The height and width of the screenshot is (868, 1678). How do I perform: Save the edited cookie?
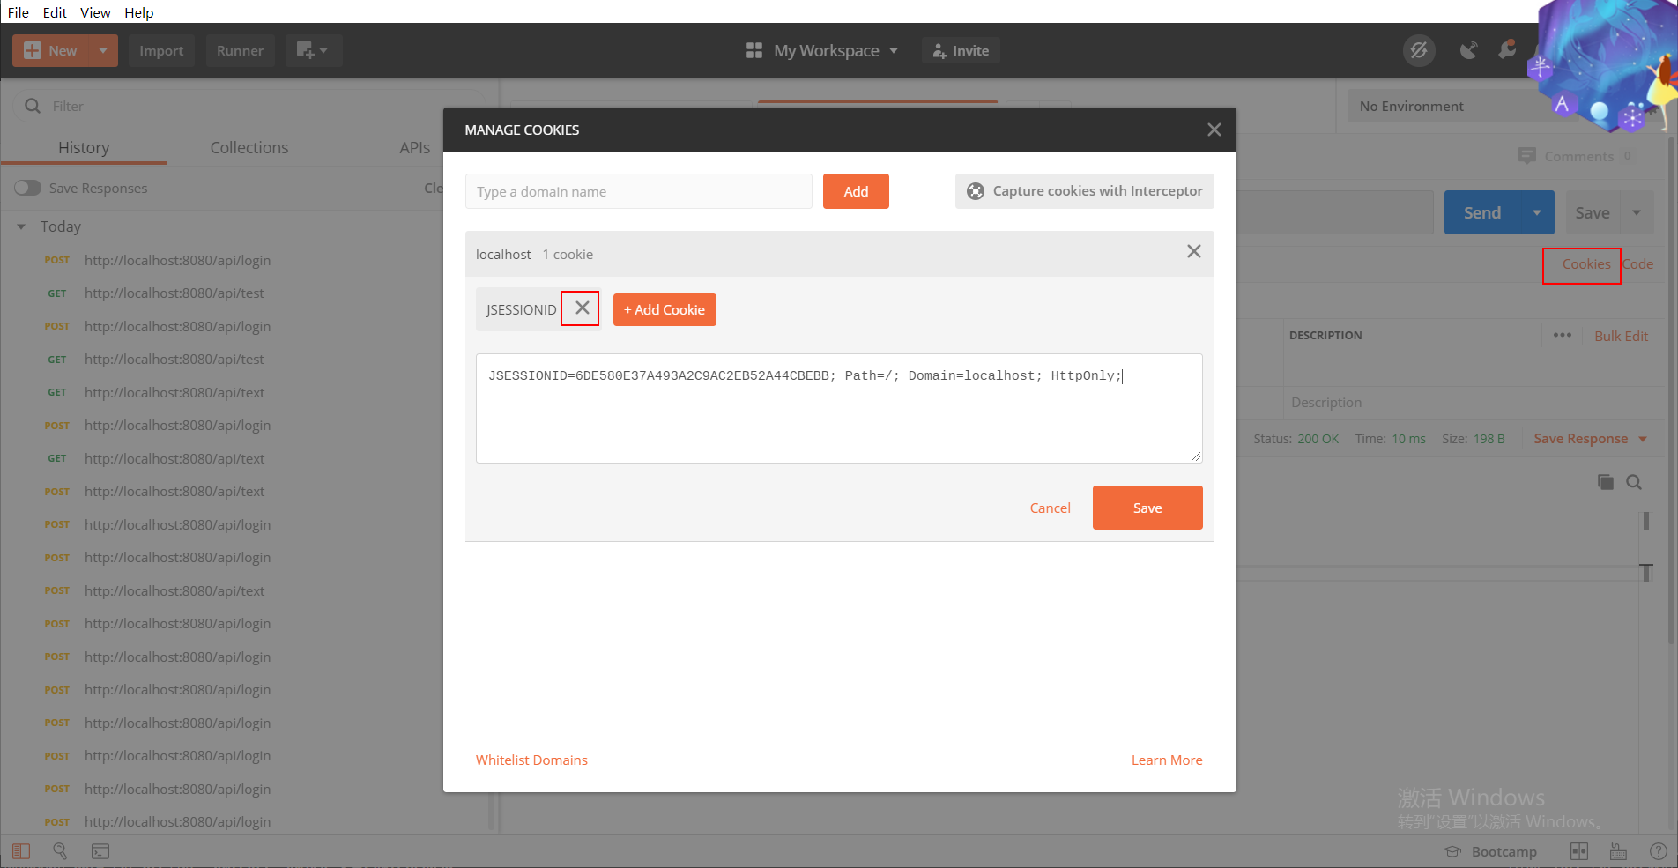(x=1147, y=508)
